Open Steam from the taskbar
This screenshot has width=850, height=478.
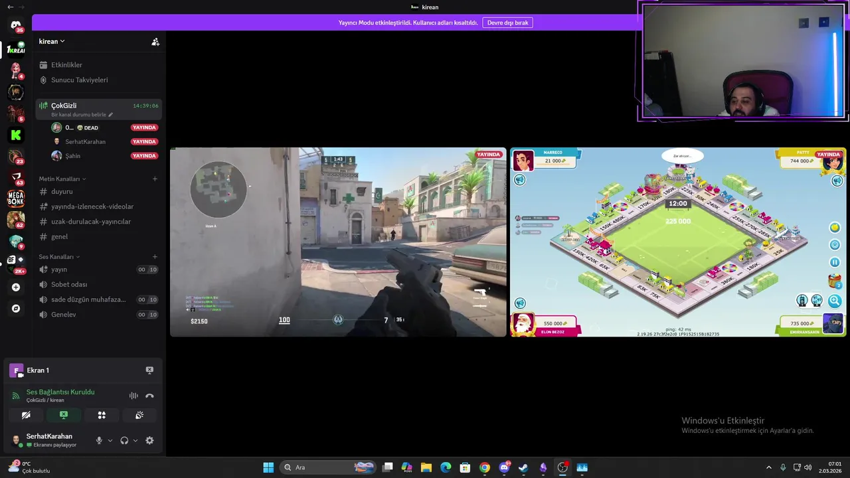(523, 467)
